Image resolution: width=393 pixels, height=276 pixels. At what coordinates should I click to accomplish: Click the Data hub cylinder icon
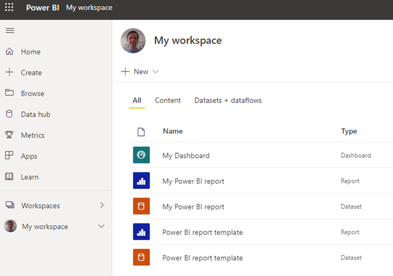point(10,114)
